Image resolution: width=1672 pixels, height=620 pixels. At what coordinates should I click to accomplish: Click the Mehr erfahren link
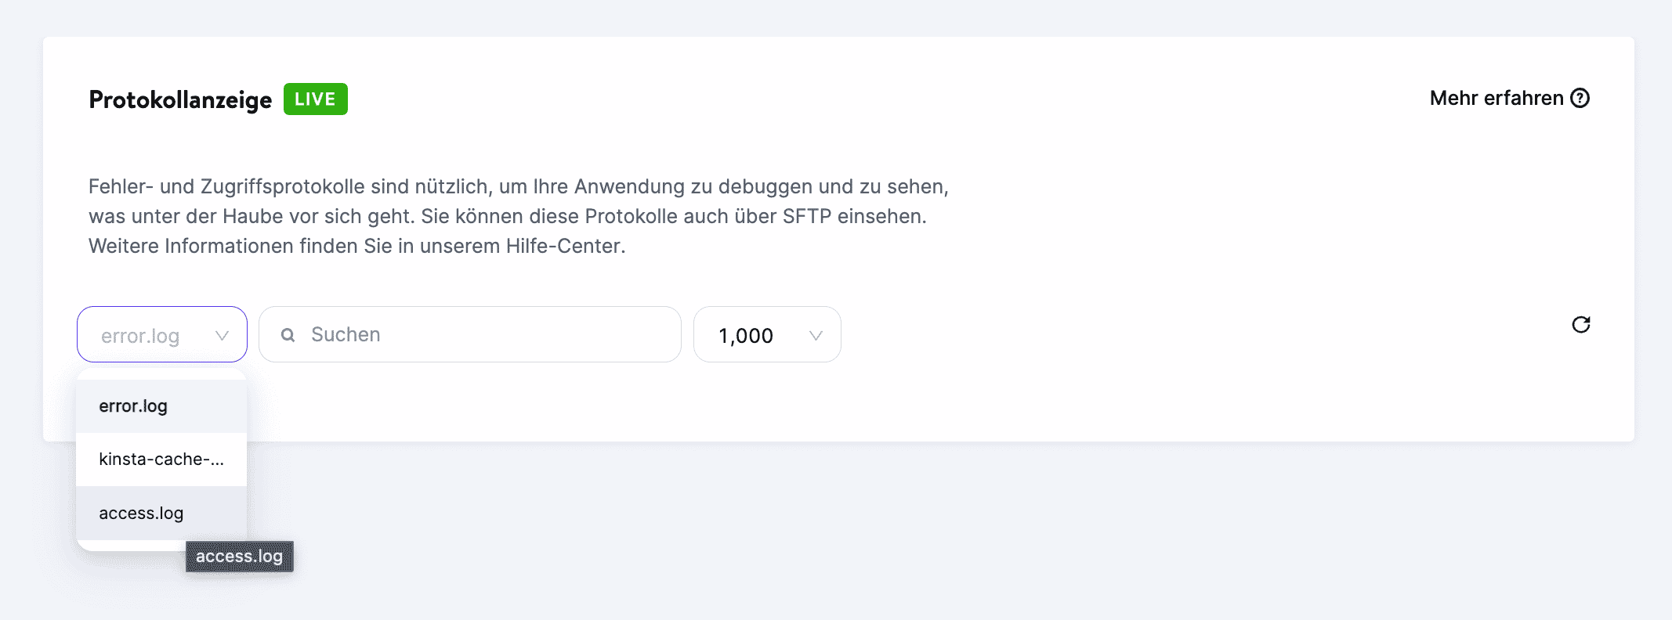click(1496, 97)
